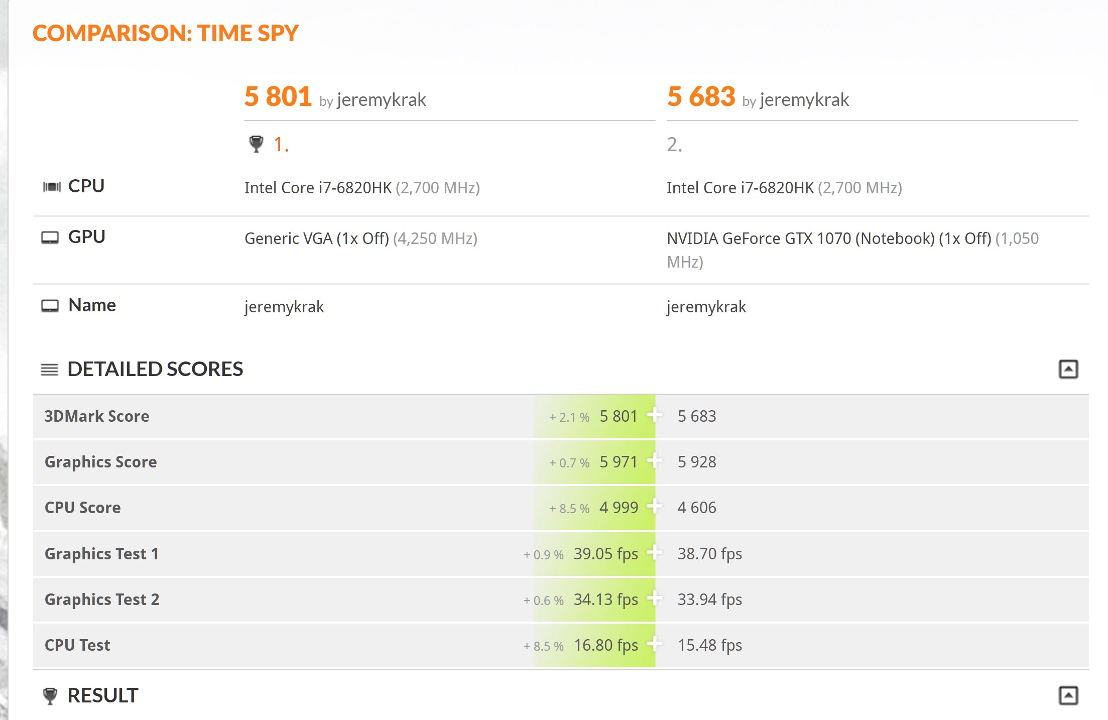
Task: Click the Detailed Scores heading
Action: [155, 369]
